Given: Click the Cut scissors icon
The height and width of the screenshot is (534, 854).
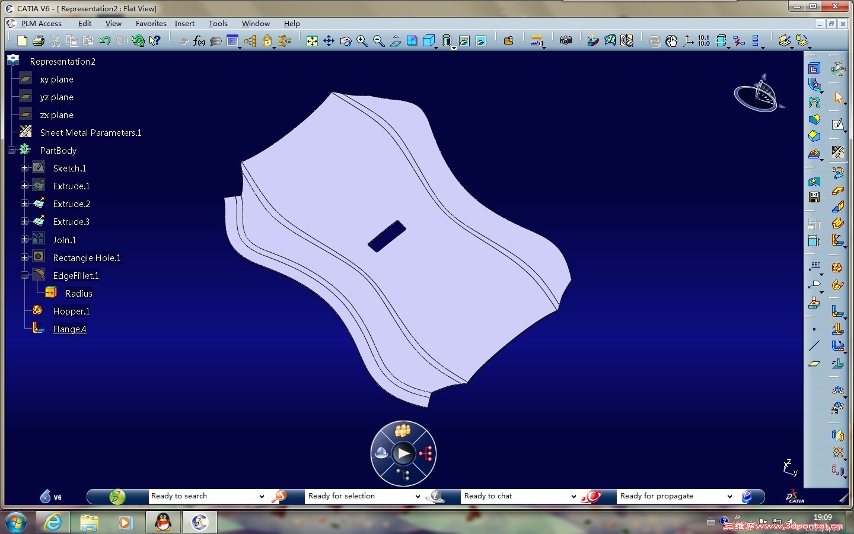Looking at the screenshot, I should [55, 40].
